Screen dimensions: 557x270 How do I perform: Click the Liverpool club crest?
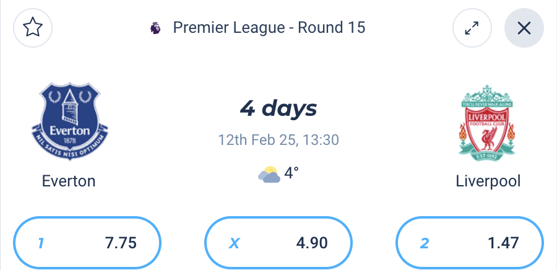coord(487,121)
